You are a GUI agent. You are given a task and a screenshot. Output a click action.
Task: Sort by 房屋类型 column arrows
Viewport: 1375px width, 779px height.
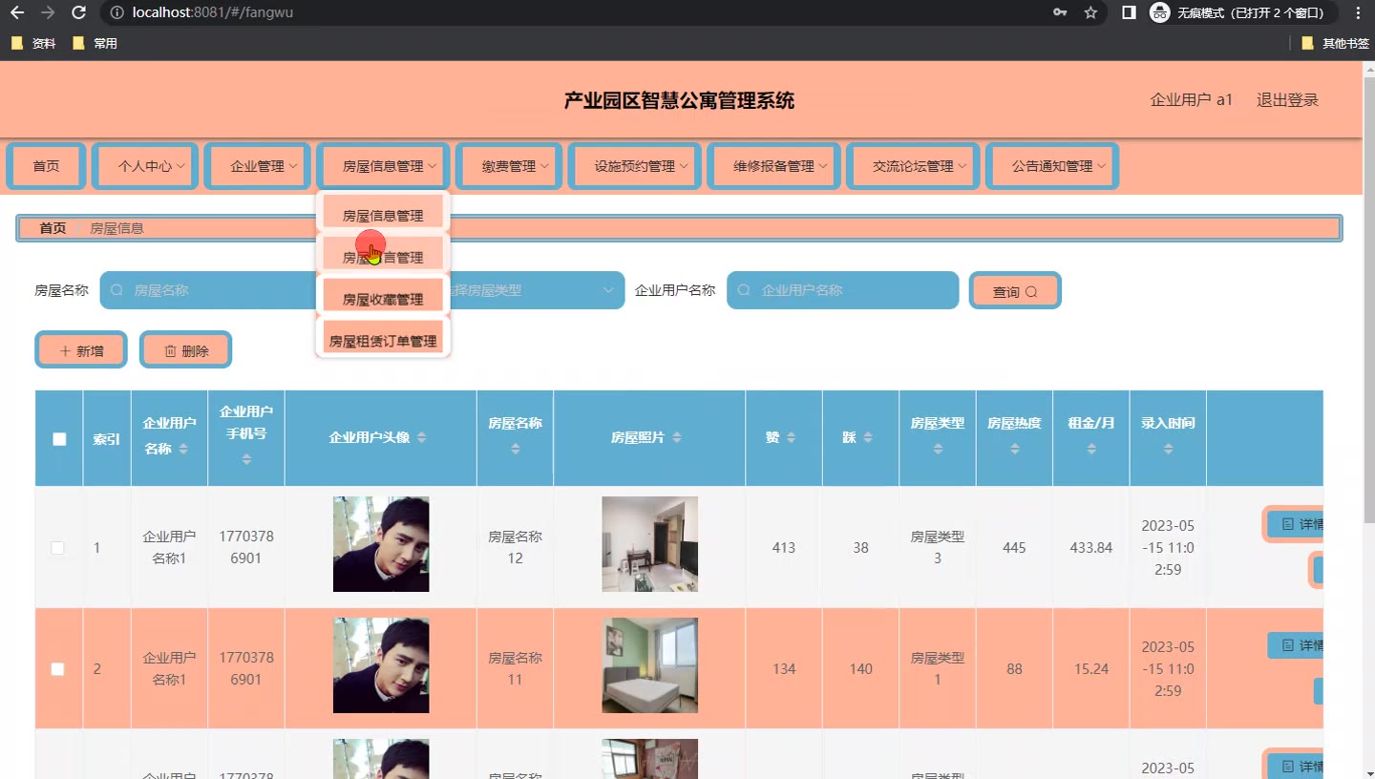click(x=938, y=449)
